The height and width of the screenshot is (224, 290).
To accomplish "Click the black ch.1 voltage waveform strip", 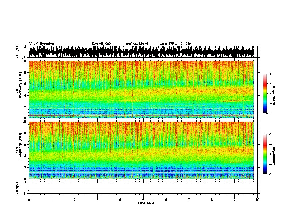I will coord(141,52).
